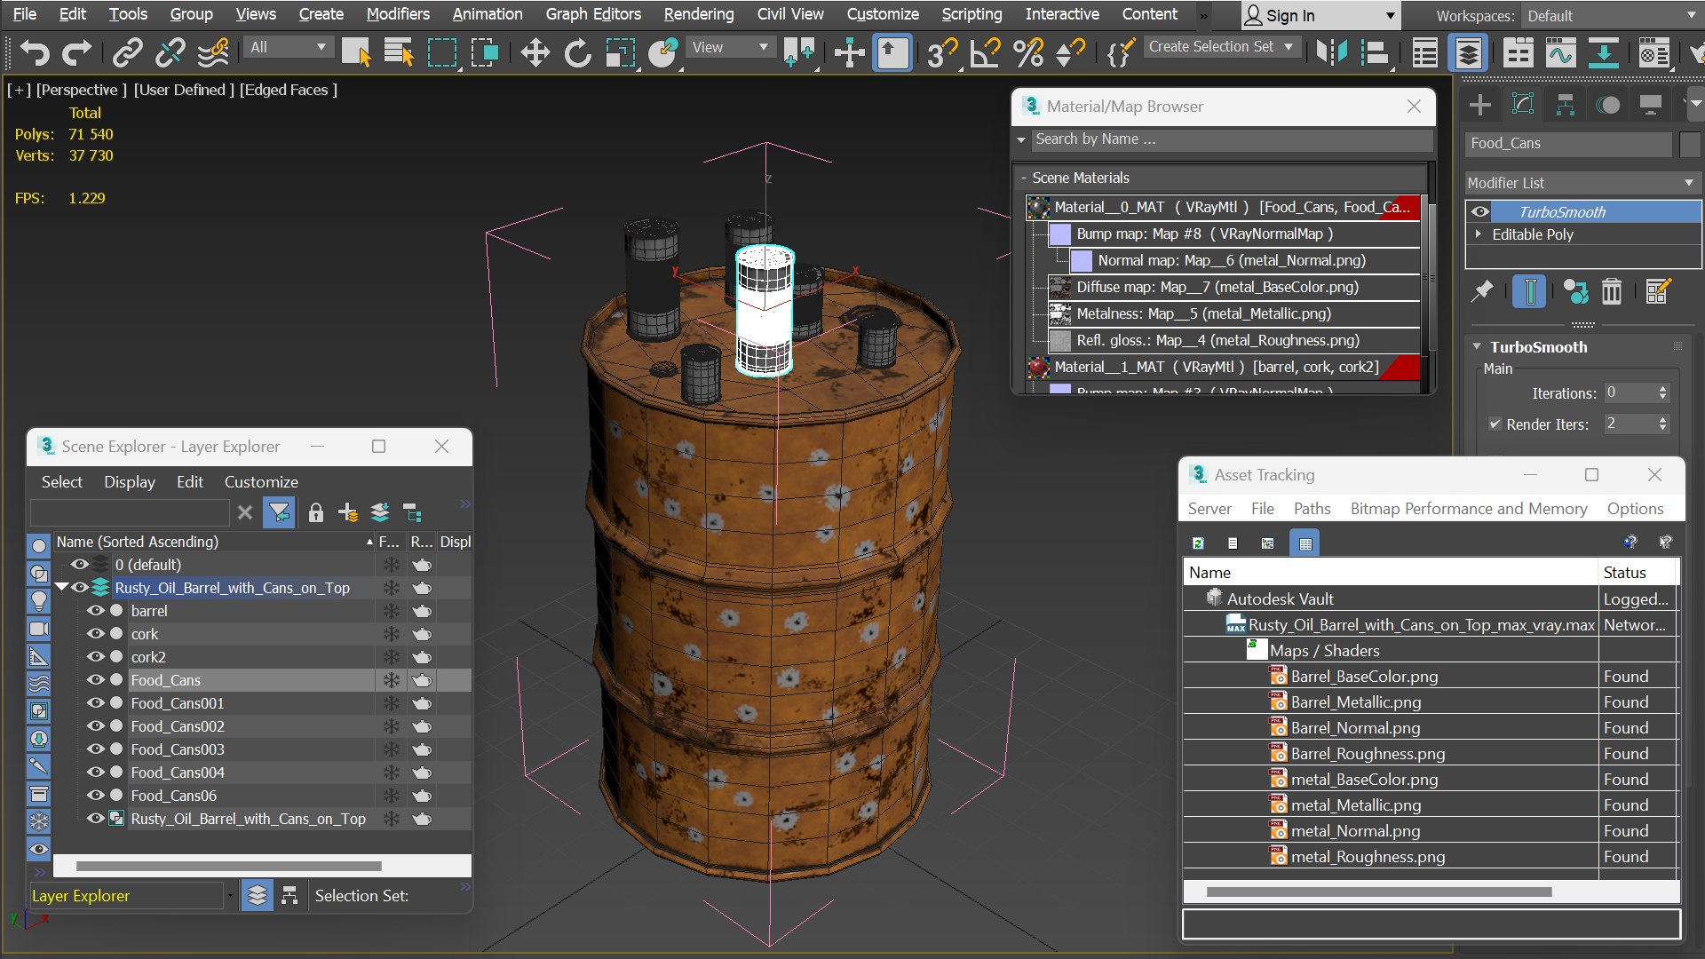Click the Edged Faces viewport label
The width and height of the screenshot is (1705, 959).
pos(289,90)
